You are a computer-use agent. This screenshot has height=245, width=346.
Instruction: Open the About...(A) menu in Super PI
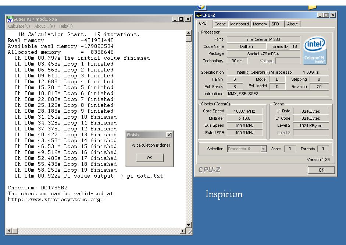pos(44,26)
